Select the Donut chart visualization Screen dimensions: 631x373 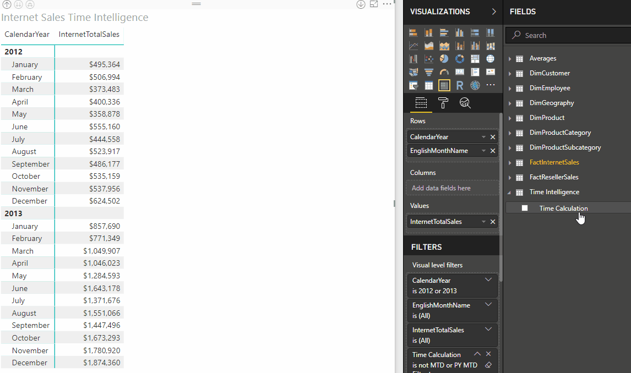click(460, 59)
